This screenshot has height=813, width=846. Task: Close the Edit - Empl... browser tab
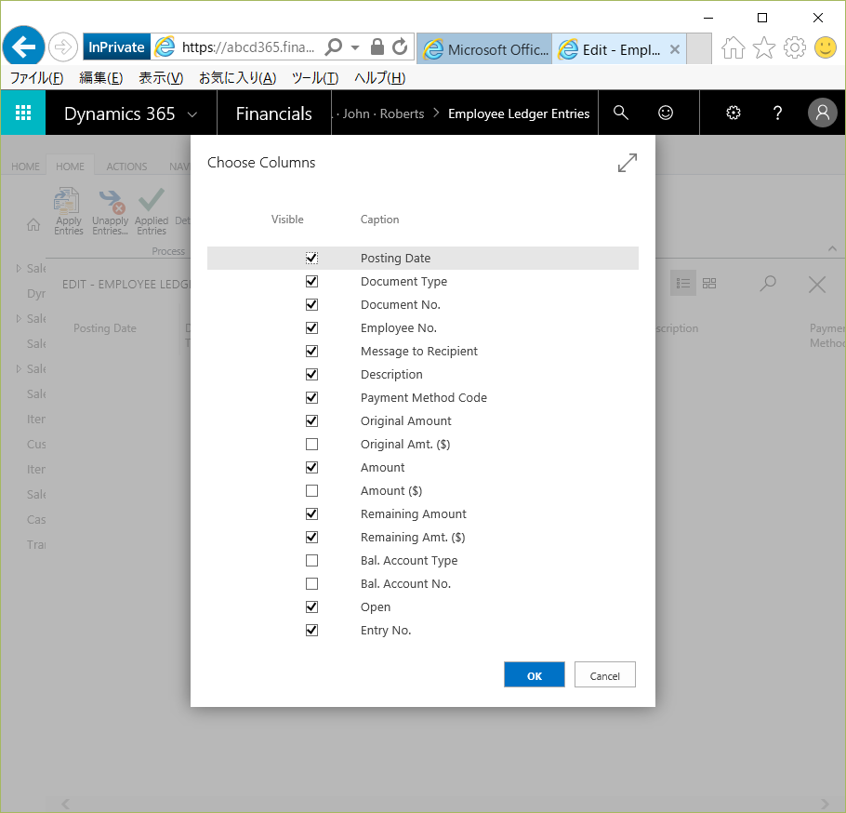click(674, 49)
